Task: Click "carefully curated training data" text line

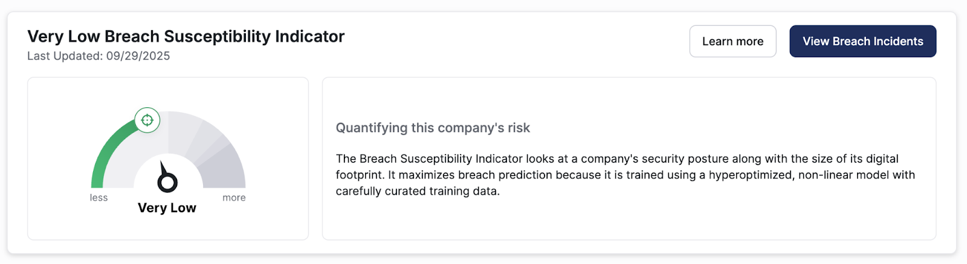Action: pos(418,191)
